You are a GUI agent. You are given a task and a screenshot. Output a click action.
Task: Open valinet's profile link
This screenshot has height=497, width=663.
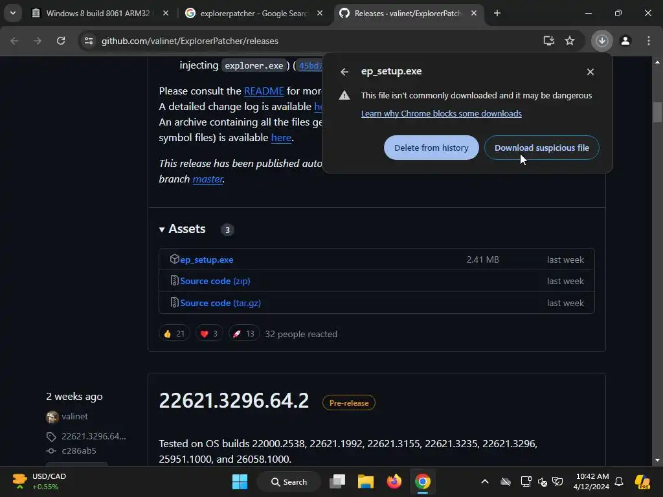(x=75, y=416)
